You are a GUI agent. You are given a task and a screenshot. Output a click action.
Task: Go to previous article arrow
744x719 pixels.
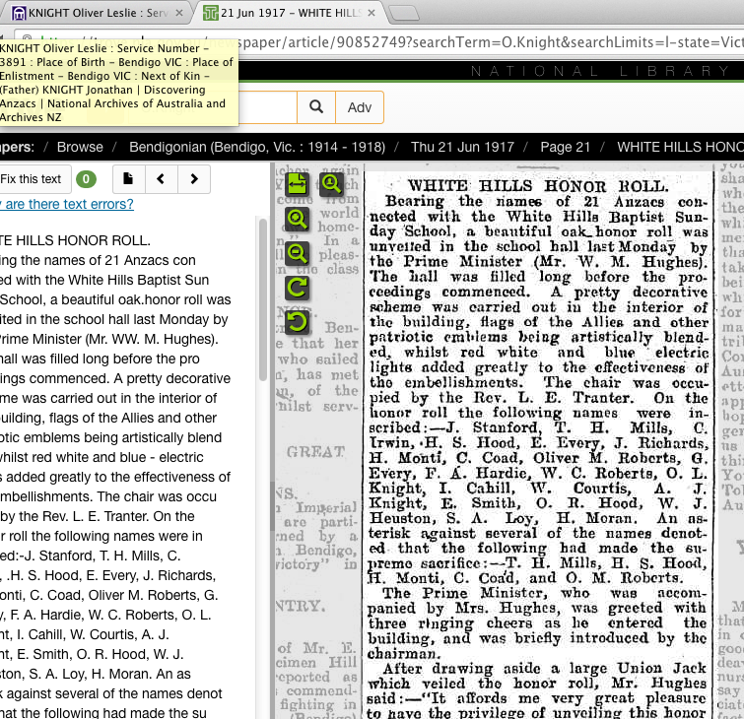tap(161, 179)
